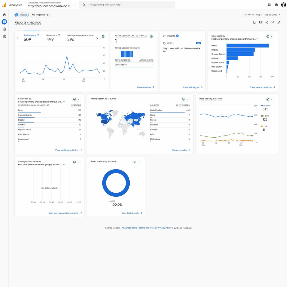
Task: Open the Explore icon in left sidebar
Action: coord(4,29)
